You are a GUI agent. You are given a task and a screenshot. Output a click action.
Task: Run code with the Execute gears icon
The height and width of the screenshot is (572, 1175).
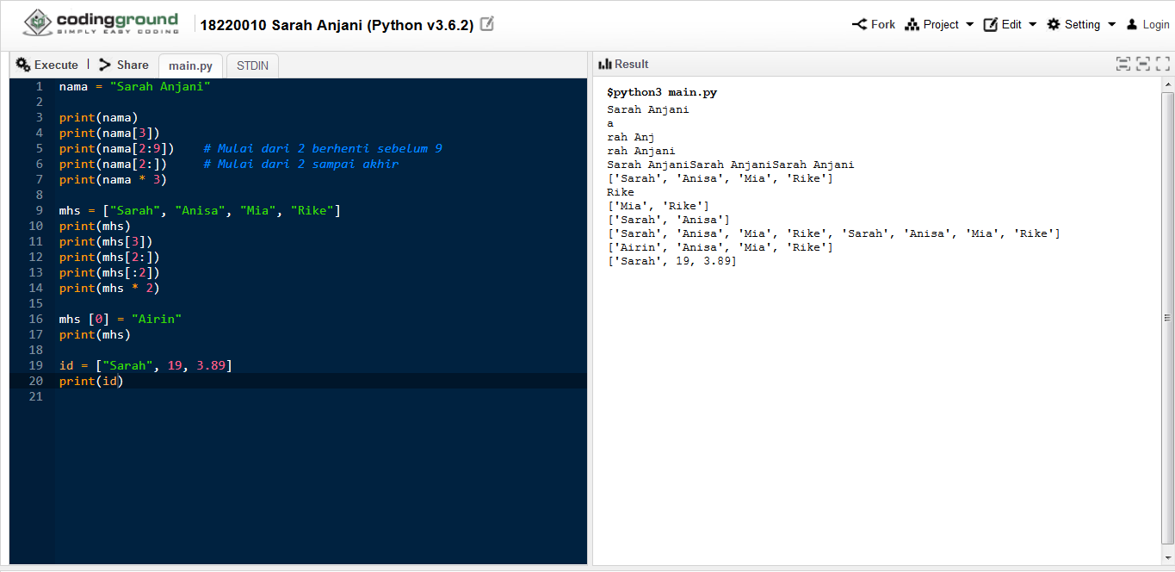pyautogui.click(x=23, y=65)
